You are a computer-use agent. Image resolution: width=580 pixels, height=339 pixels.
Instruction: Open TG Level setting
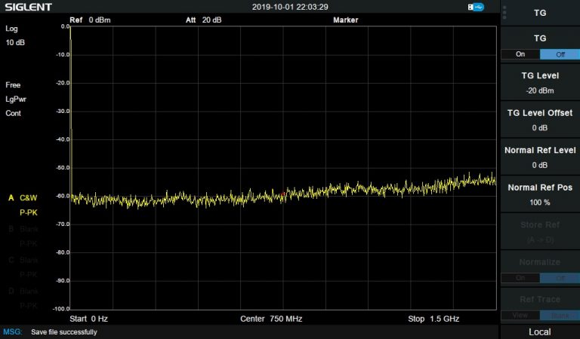[539, 83]
